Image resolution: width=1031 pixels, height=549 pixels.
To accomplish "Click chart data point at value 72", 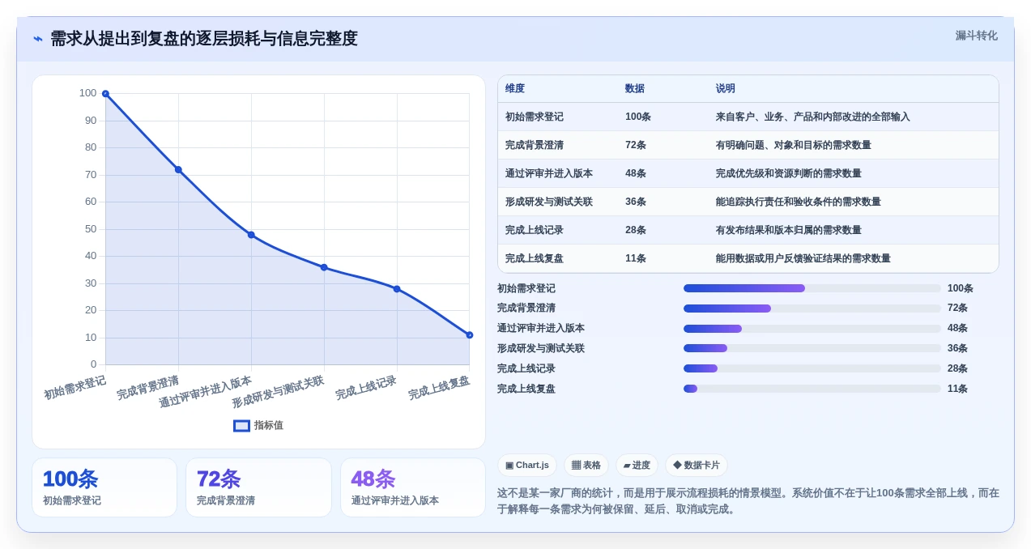I will tap(178, 170).
